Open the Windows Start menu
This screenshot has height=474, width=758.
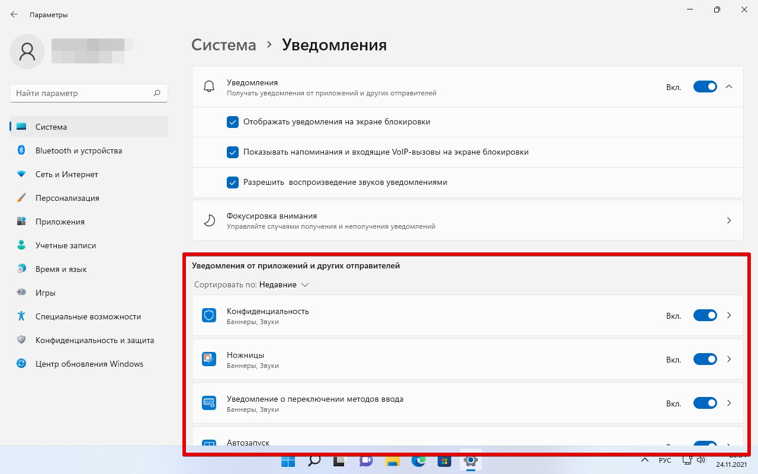click(x=288, y=461)
